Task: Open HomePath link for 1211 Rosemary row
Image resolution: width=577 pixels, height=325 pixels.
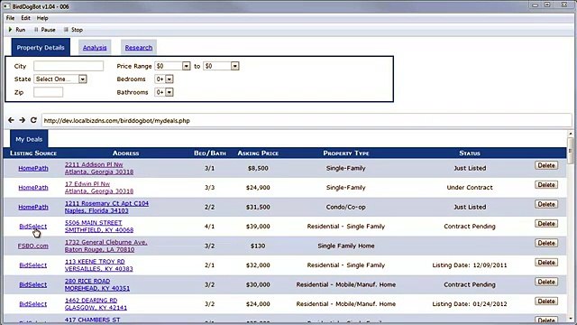Action: (x=33, y=207)
